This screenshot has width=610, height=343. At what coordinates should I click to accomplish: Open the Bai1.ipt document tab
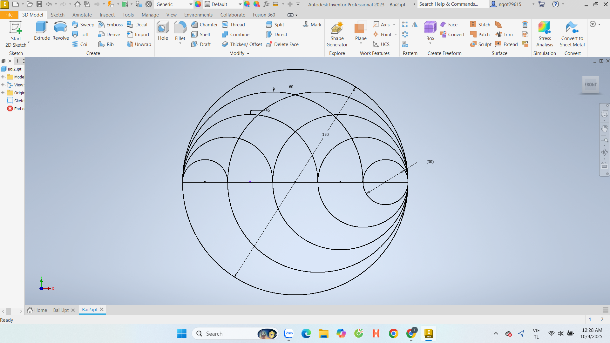pyautogui.click(x=61, y=310)
